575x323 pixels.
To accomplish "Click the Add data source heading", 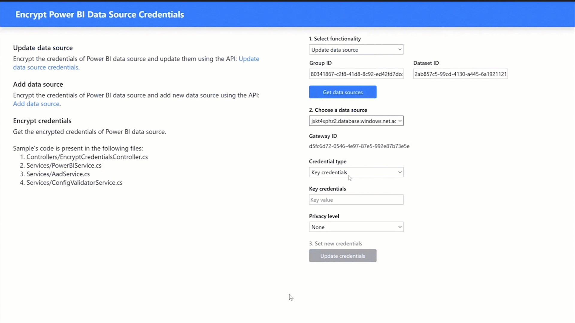I will point(38,84).
